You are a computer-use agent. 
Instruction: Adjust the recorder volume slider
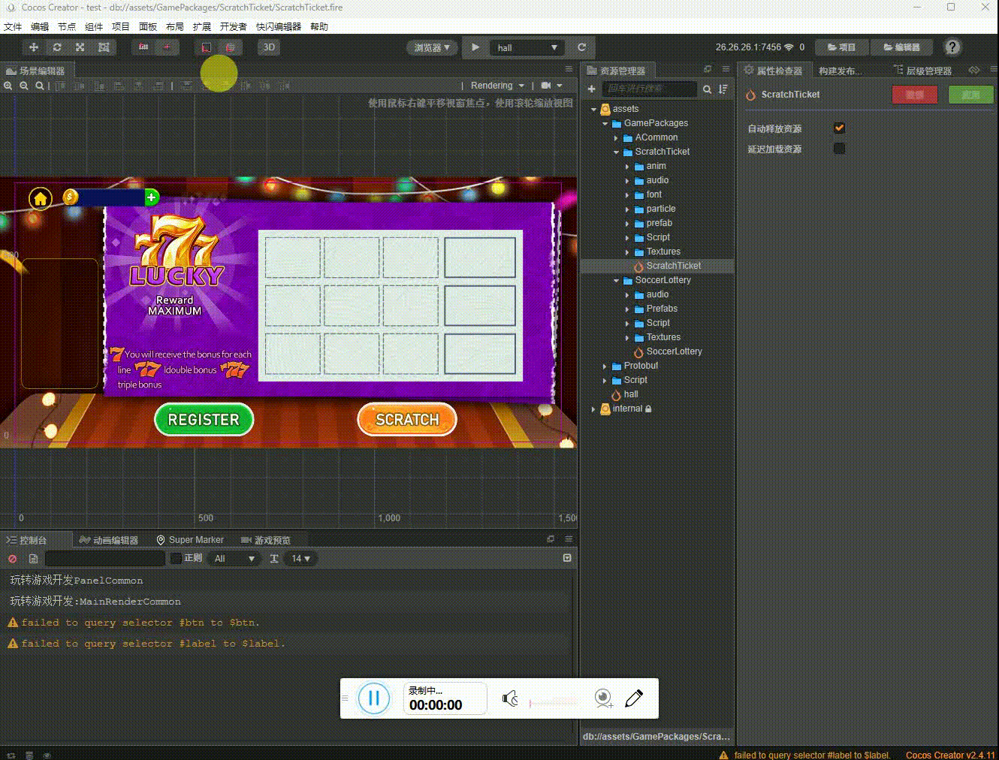[x=554, y=702]
